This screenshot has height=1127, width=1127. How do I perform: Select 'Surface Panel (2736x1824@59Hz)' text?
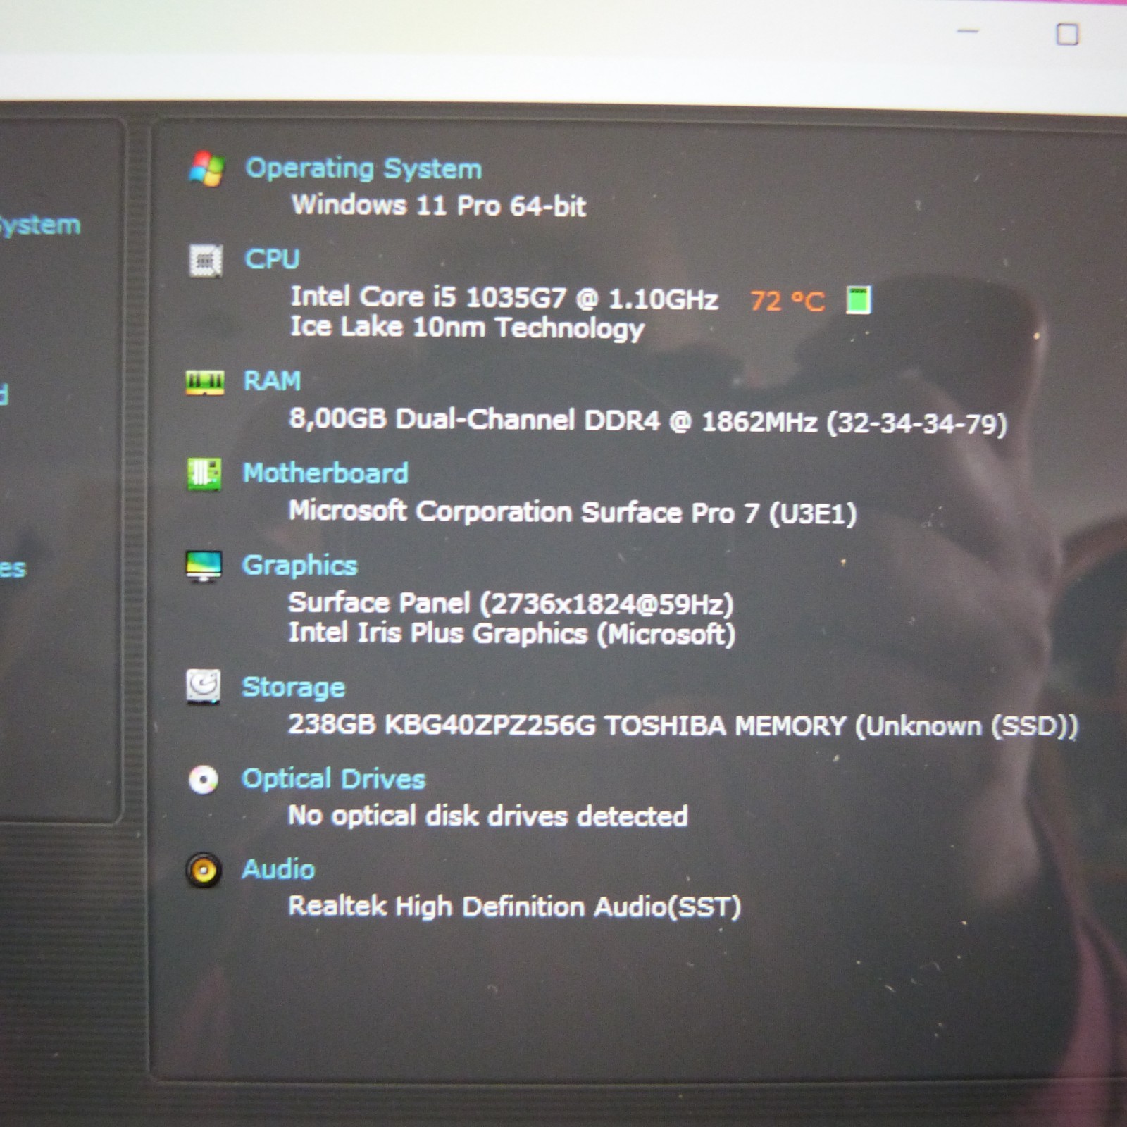(x=511, y=604)
